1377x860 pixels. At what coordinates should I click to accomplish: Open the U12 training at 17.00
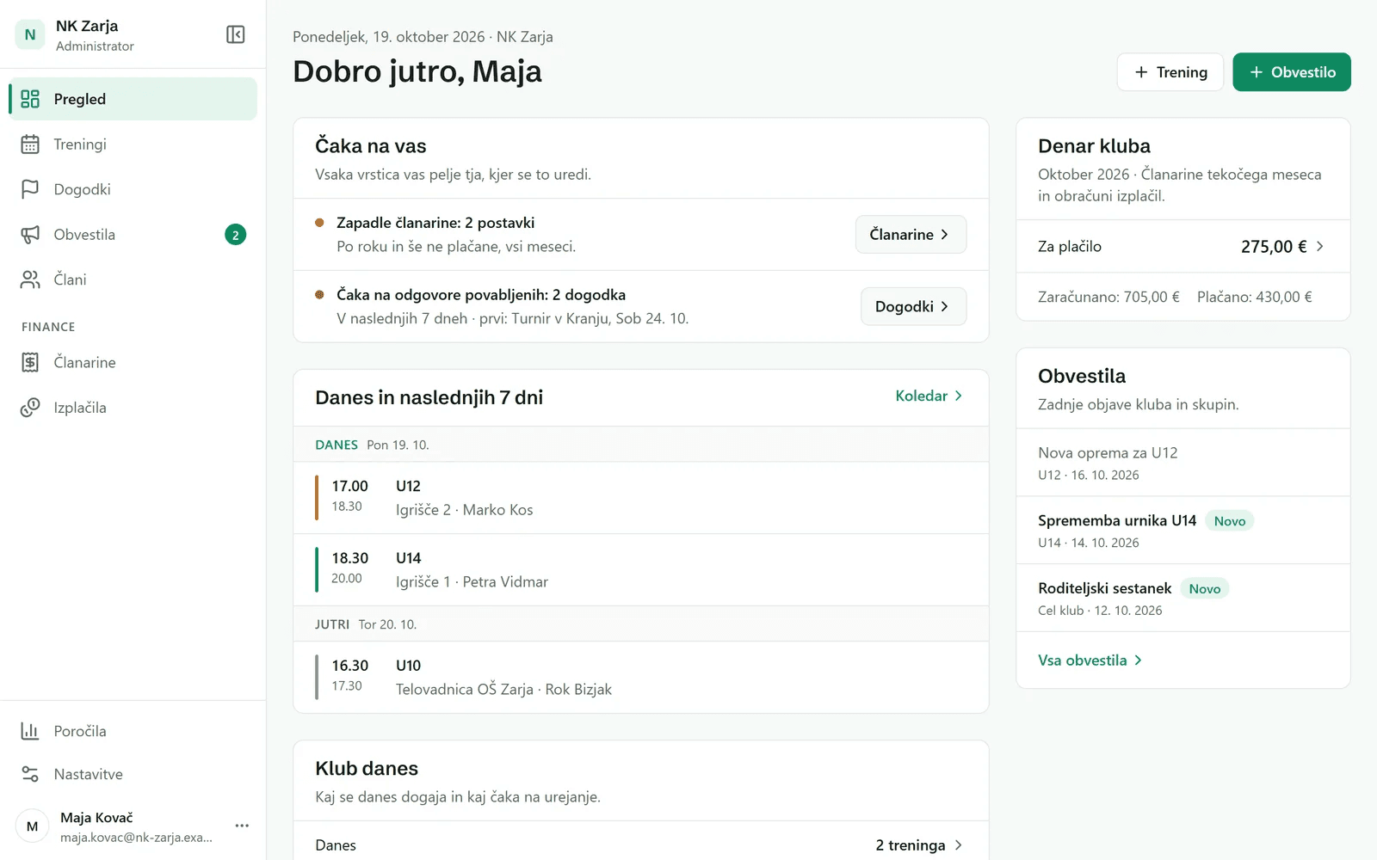641,498
